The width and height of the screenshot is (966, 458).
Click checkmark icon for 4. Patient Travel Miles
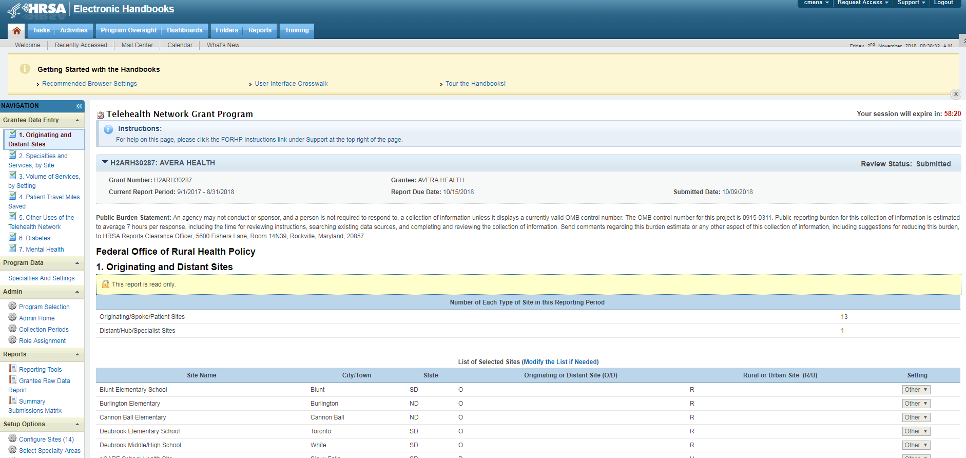pyautogui.click(x=12, y=196)
